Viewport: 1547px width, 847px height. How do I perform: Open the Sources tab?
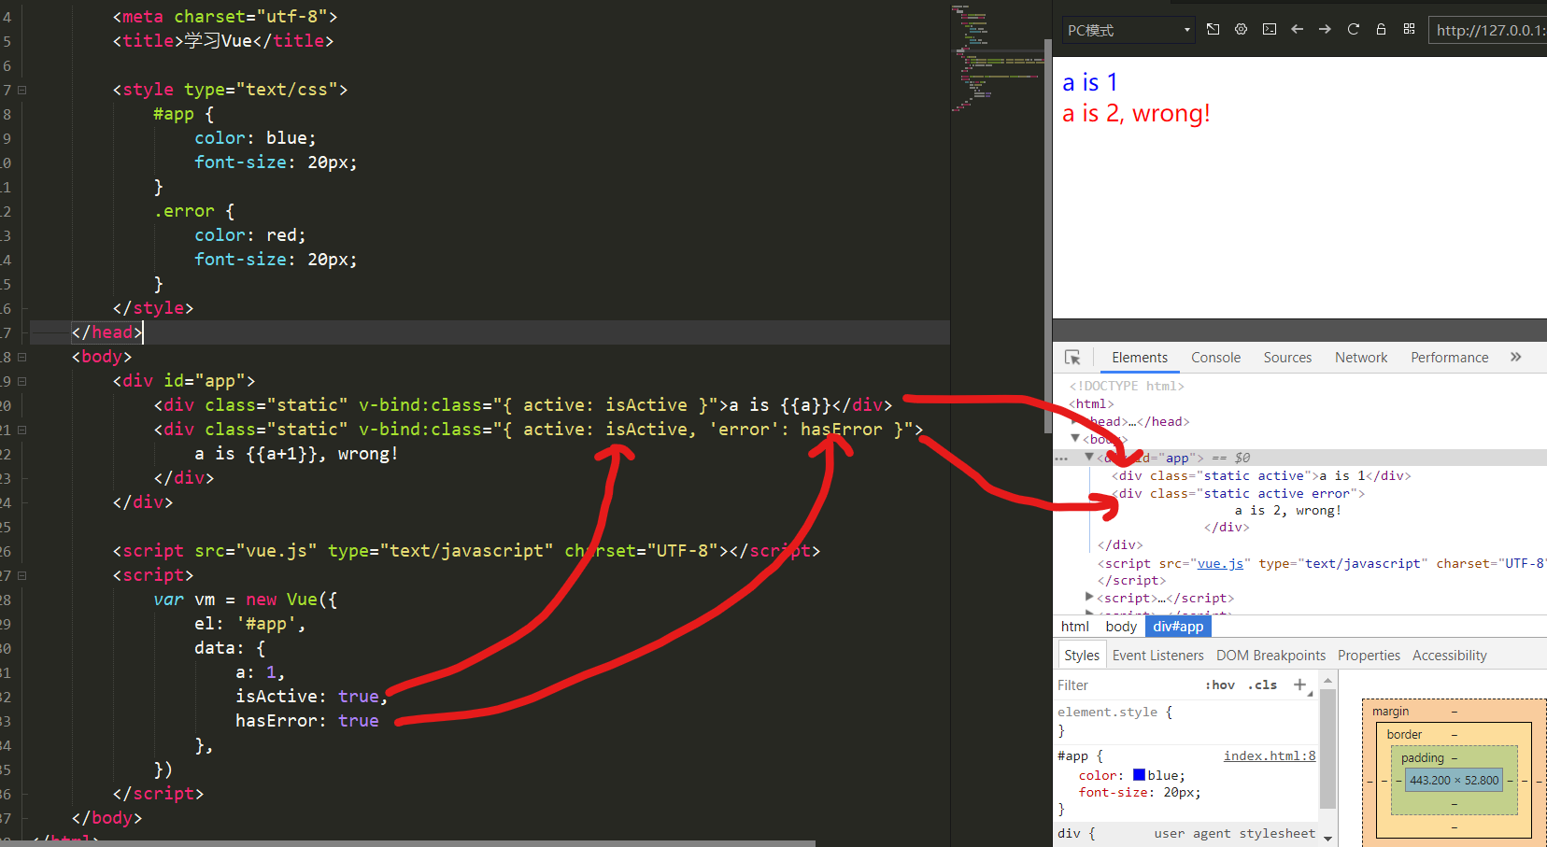pyautogui.click(x=1287, y=358)
